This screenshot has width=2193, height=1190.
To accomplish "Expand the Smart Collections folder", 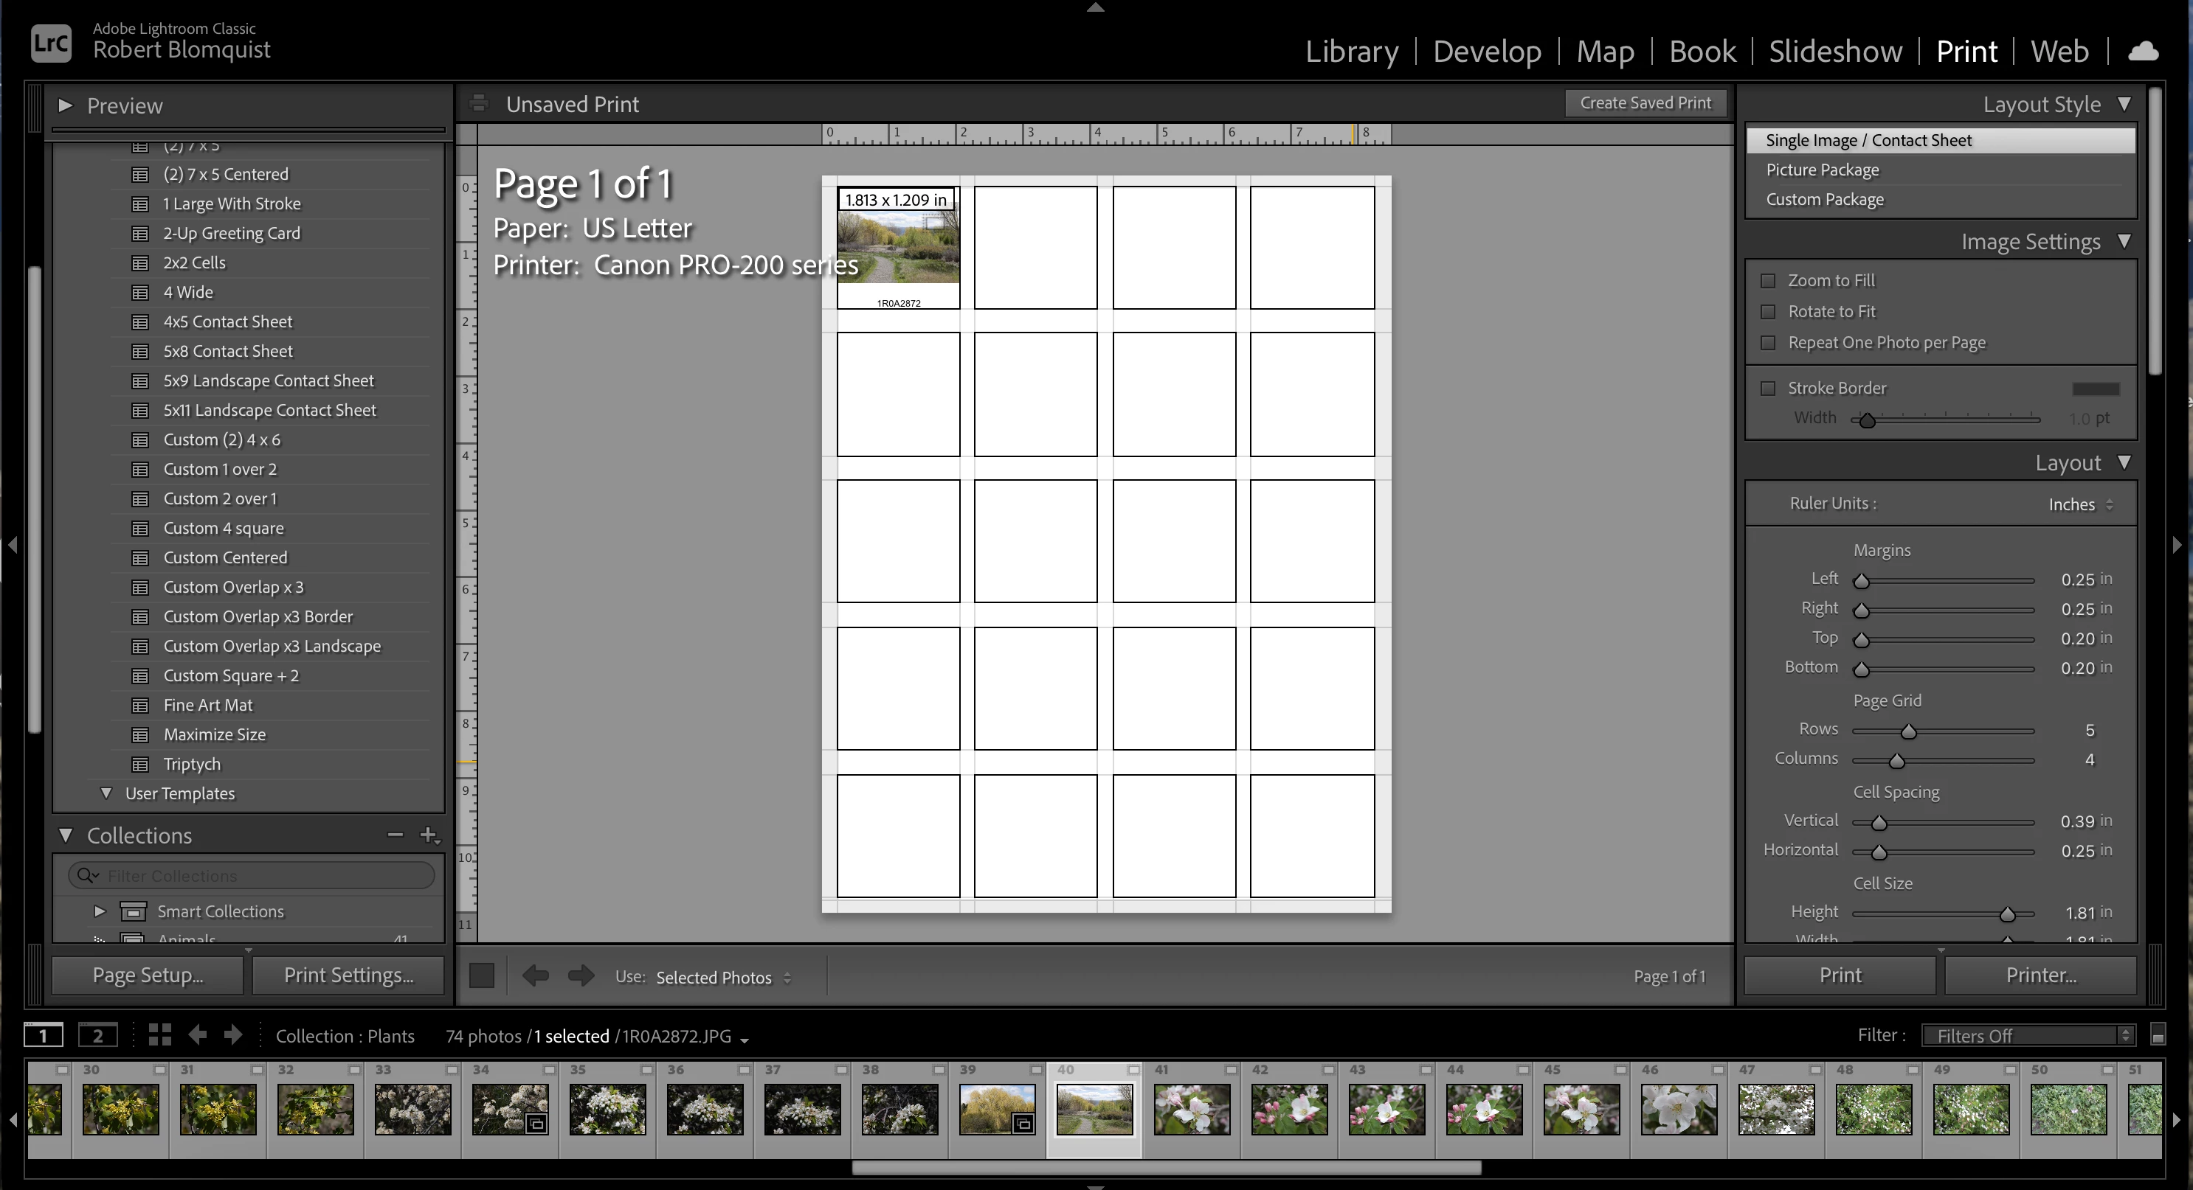I will pos(100,911).
